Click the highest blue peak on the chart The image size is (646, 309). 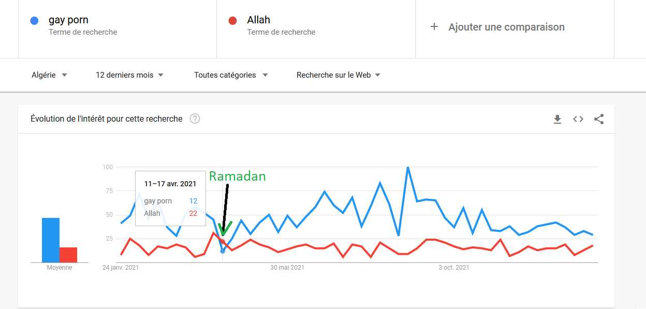(x=408, y=167)
